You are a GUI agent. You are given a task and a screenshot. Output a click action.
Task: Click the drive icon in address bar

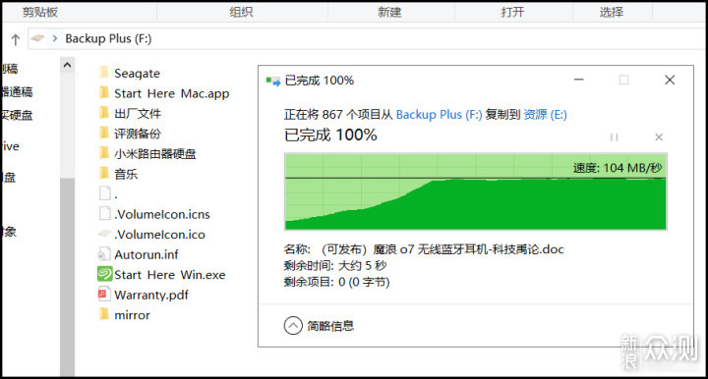[x=38, y=38]
